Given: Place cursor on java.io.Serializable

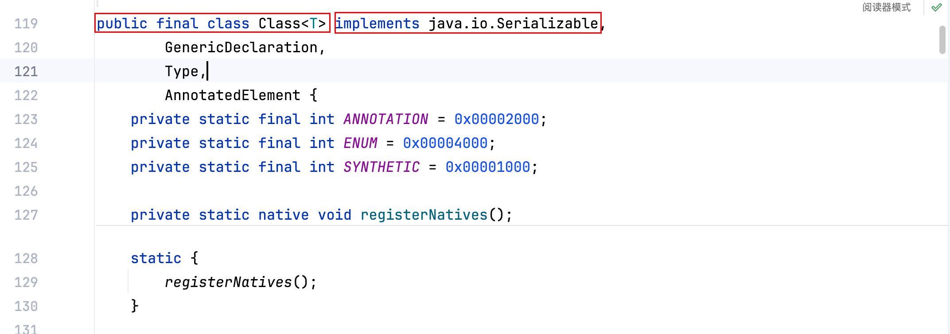Looking at the screenshot, I should point(513,23).
